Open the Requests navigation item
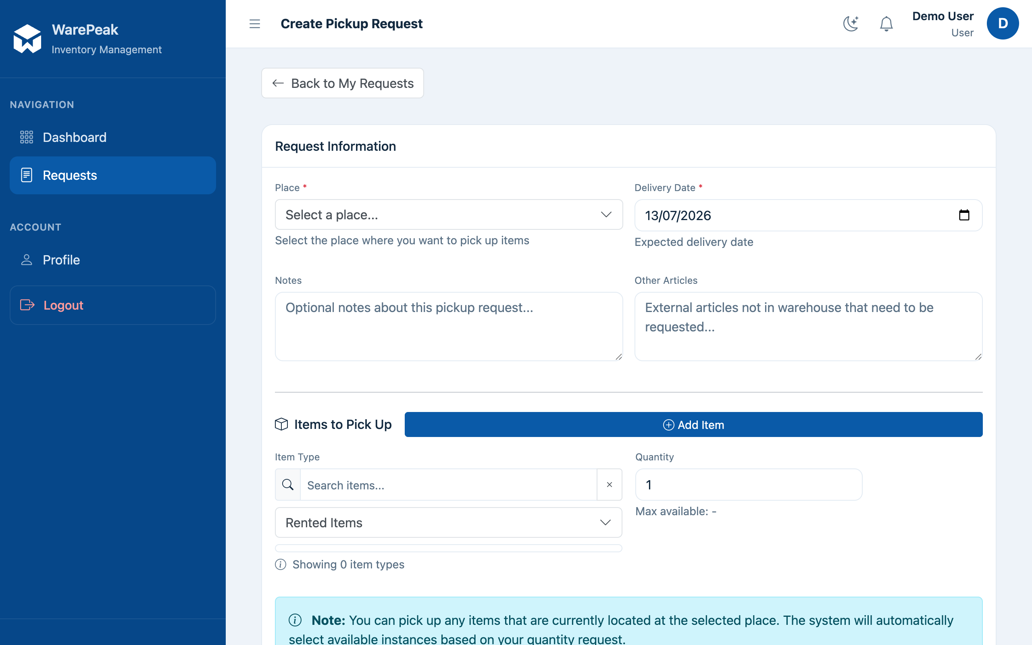Image resolution: width=1032 pixels, height=645 pixels. pyautogui.click(x=112, y=175)
